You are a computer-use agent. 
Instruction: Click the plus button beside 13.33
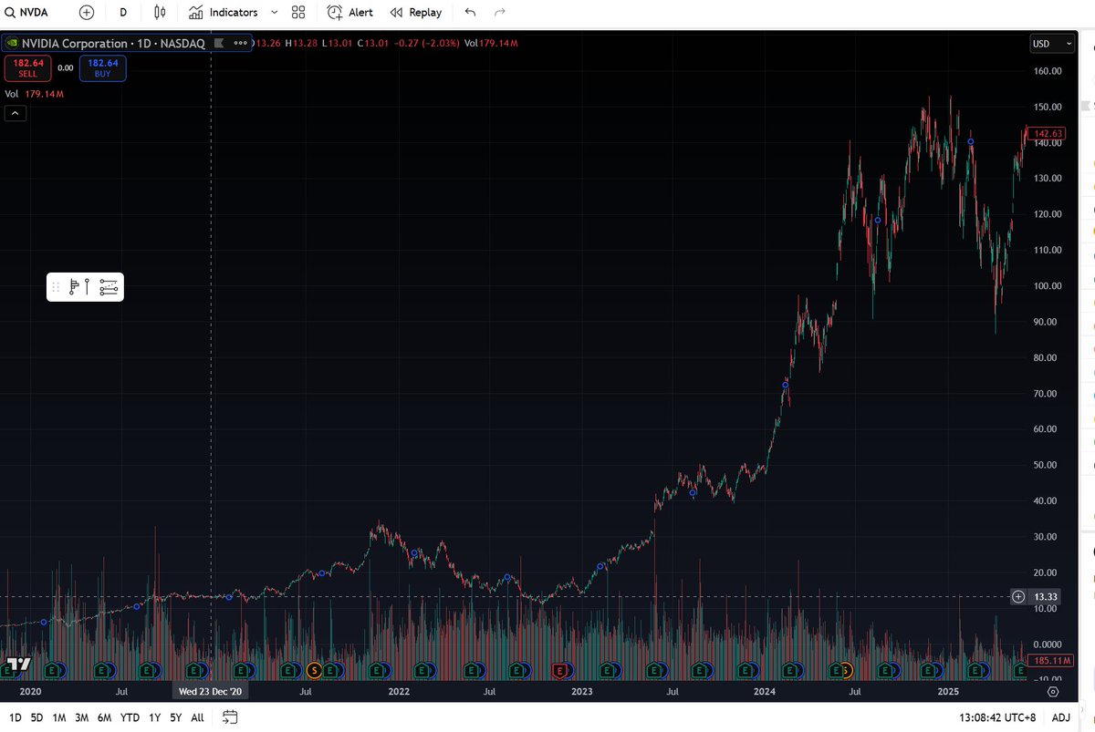pyautogui.click(x=1018, y=597)
